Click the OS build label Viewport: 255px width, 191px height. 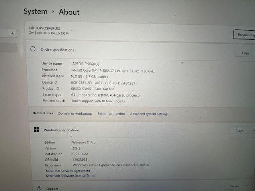(x=51, y=160)
